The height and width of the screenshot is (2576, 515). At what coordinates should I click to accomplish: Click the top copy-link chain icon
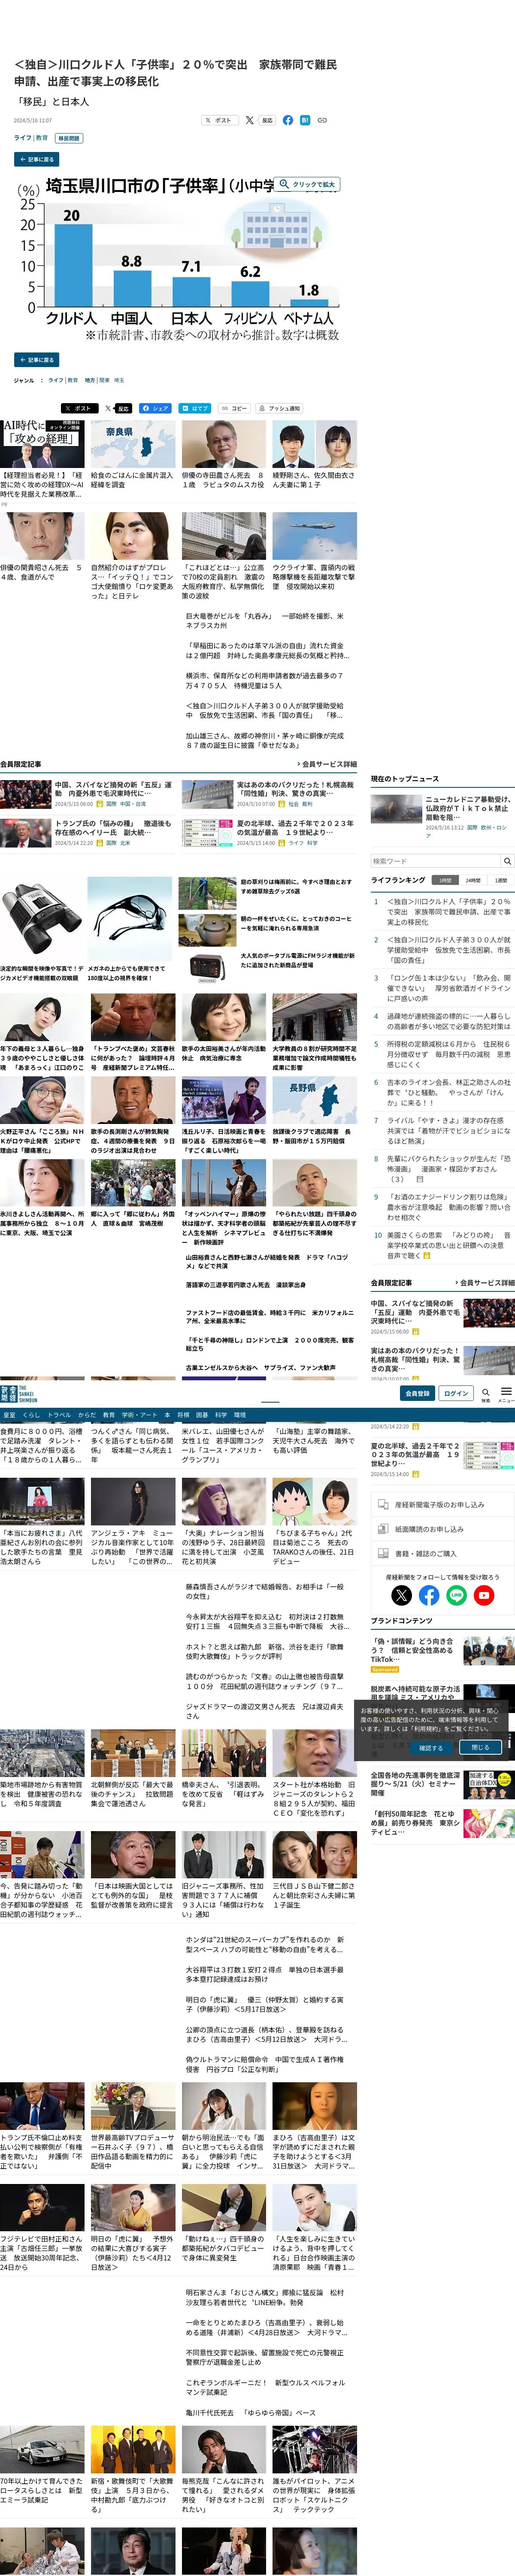coord(322,120)
